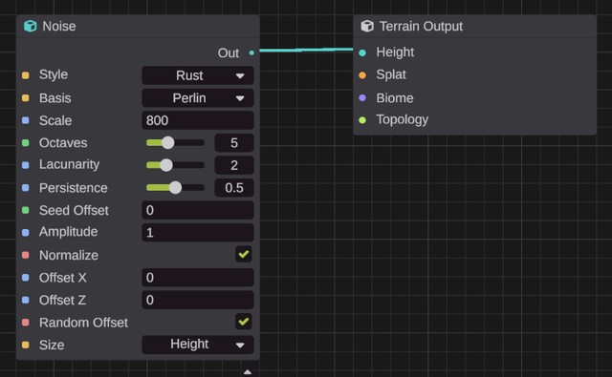Click the Amplitude input socket
612x377 pixels.
26,233
